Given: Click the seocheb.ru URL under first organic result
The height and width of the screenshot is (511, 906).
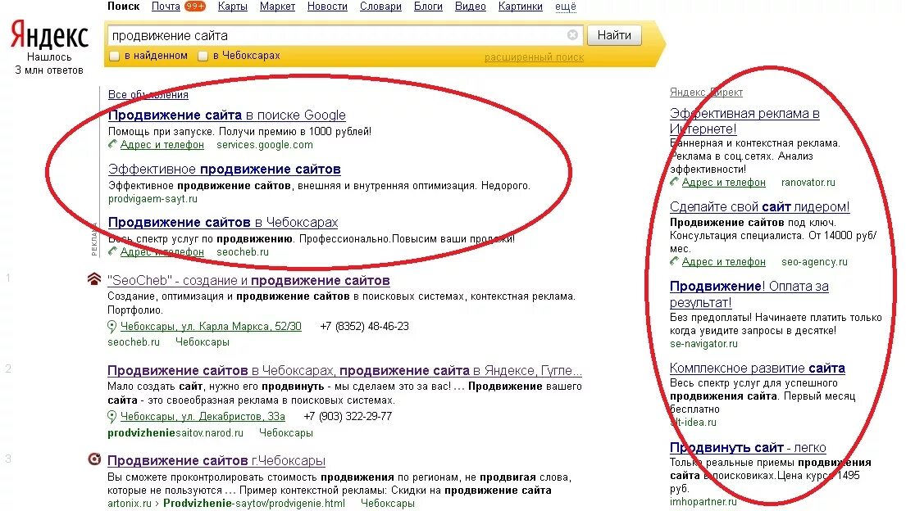Looking at the screenshot, I should point(134,341).
